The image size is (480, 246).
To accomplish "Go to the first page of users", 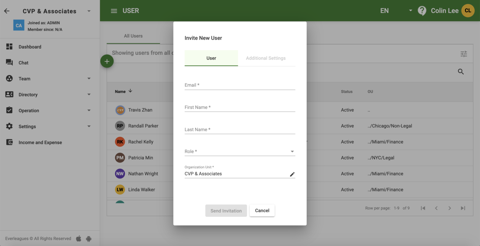I will (423, 208).
